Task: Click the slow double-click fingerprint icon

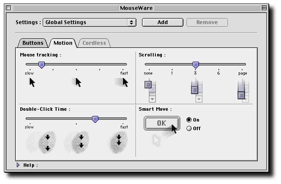Action: tap(41, 142)
